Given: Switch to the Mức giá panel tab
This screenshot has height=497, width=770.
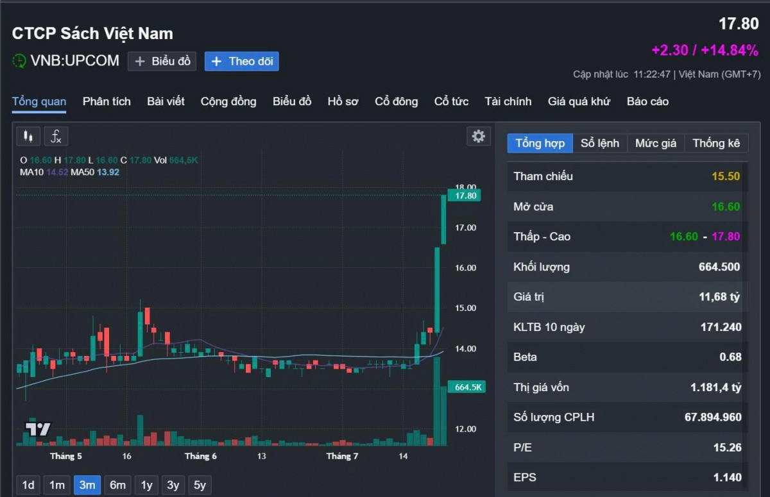Looking at the screenshot, I should (x=656, y=143).
